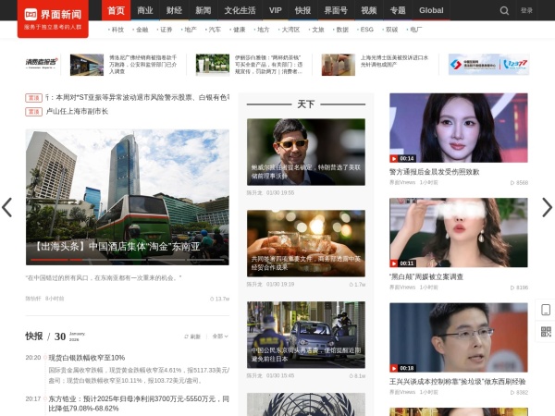This screenshot has height=416, width=555.
Task: Open the 中国酒店集体淘金东南亚 headline image
Action: 128,198
